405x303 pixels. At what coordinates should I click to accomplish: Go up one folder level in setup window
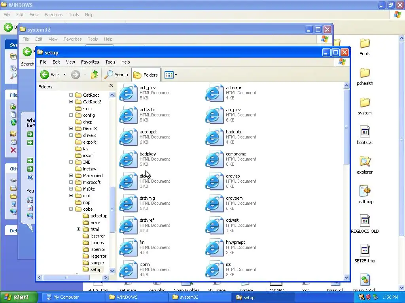point(94,75)
